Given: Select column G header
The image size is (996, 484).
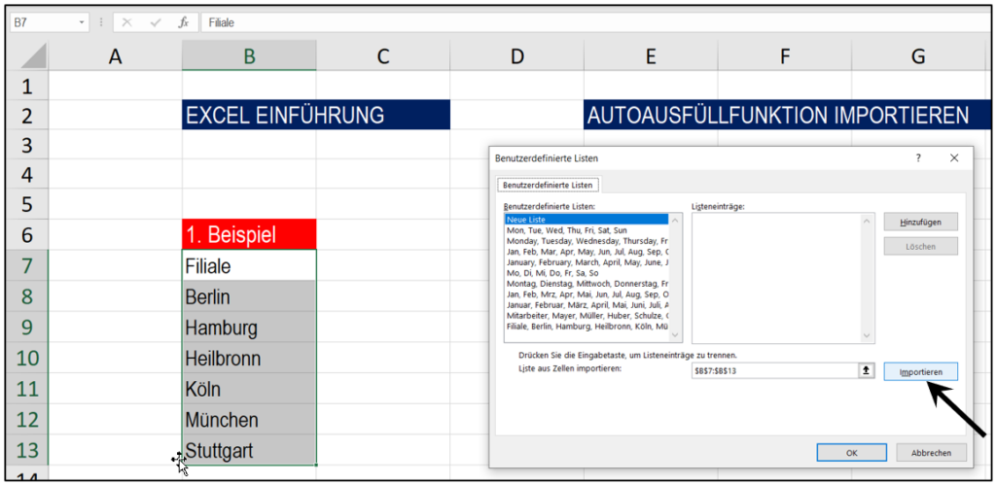Looking at the screenshot, I should (918, 56).
